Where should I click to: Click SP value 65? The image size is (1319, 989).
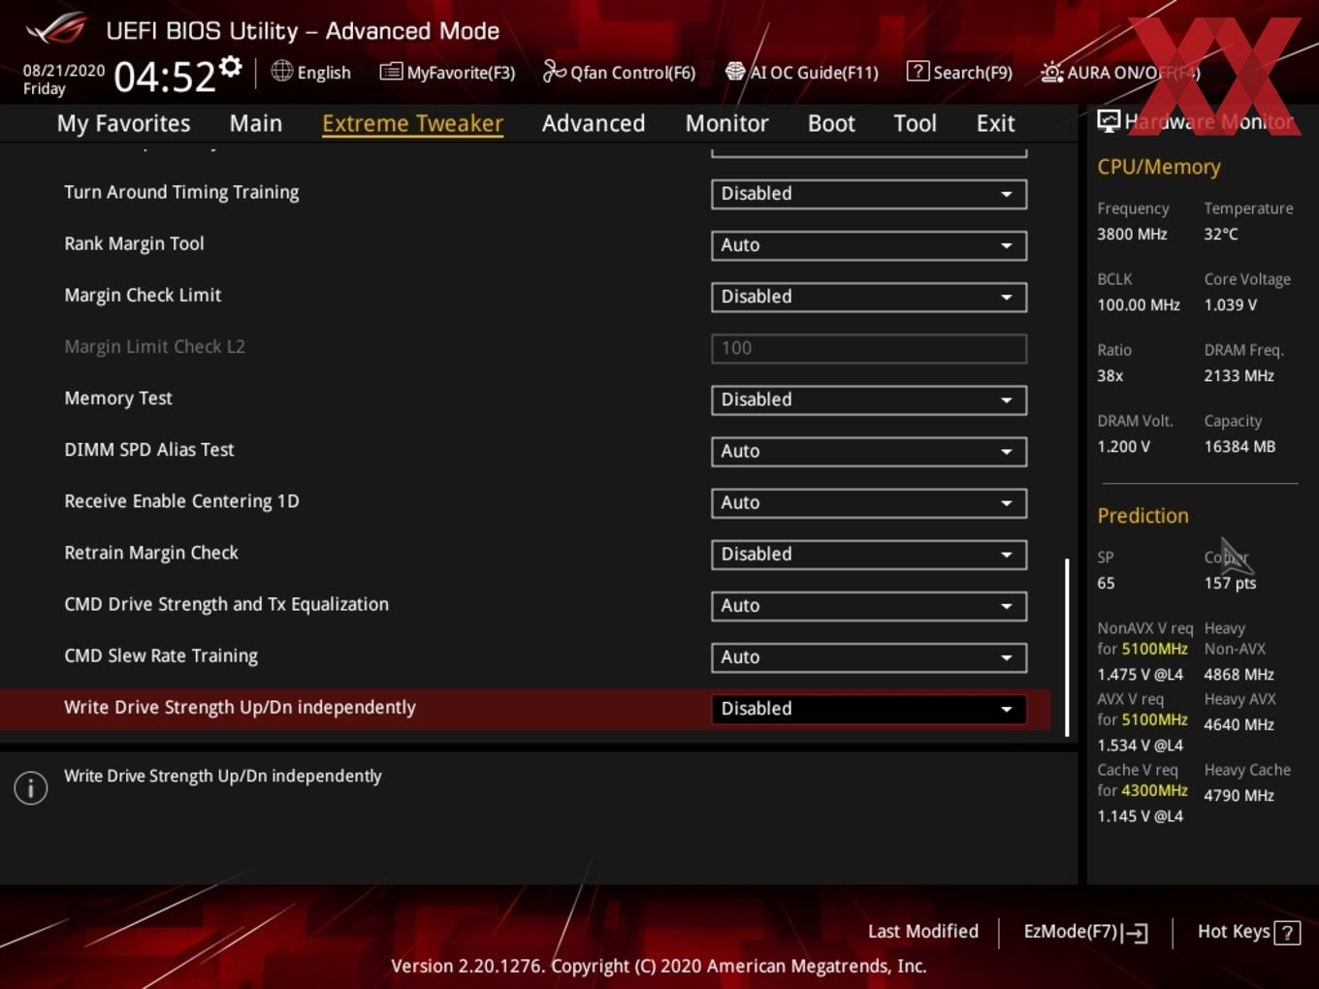1106,584
